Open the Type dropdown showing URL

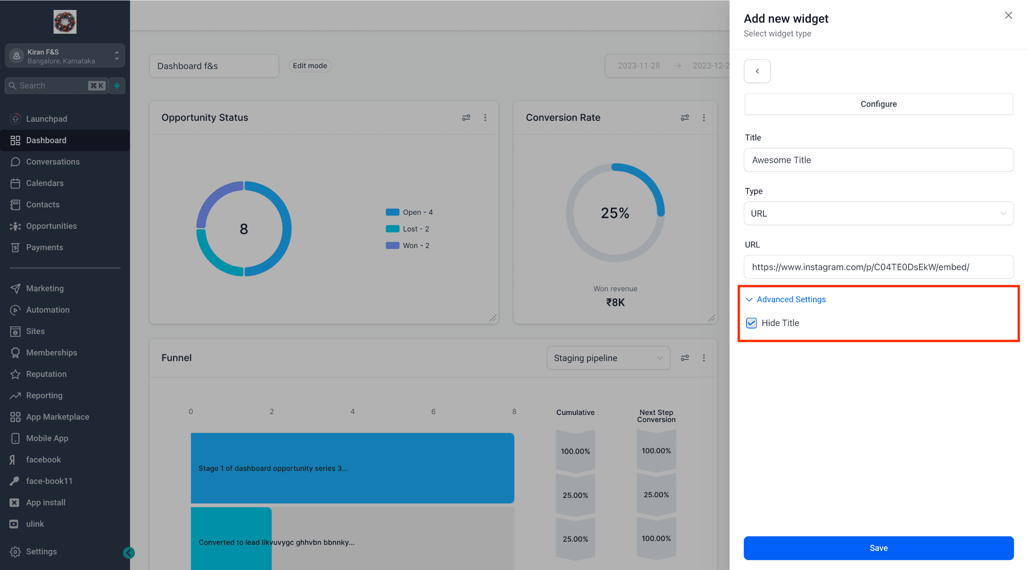pos(879,213)
